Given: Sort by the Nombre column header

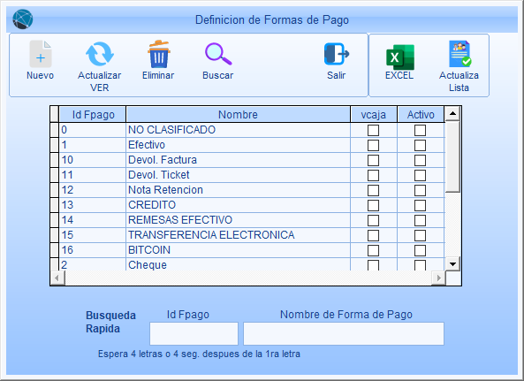Looking at the screenshot, I should coord(238,115).
